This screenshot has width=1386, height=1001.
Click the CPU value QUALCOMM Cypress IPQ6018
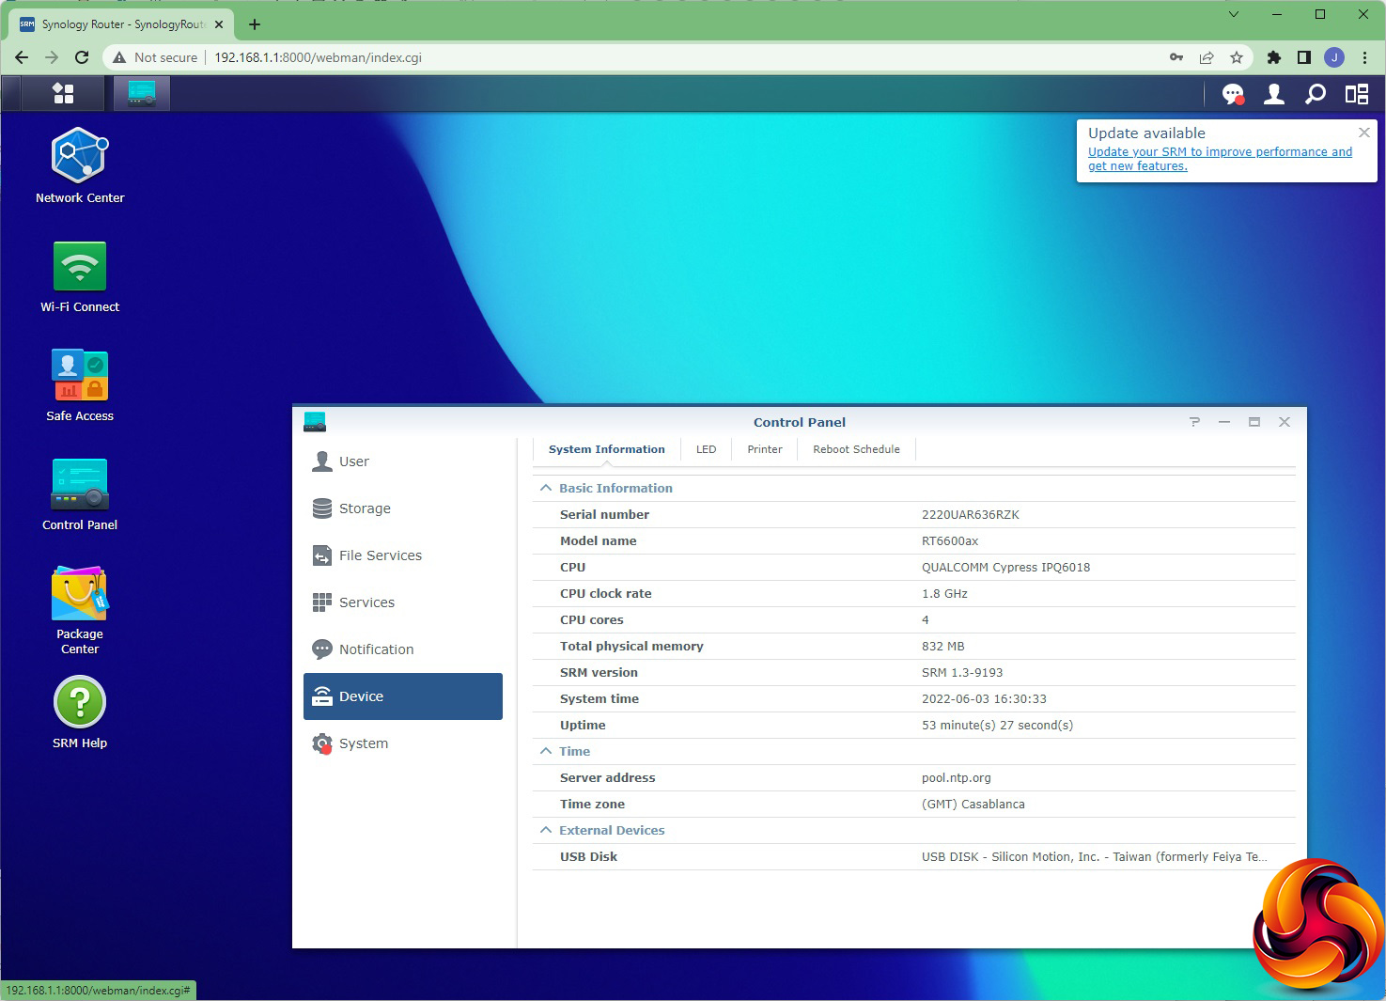point(1006,567)
